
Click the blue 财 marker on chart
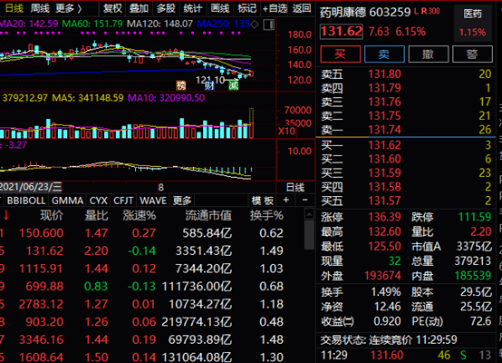tap(209, 85)
